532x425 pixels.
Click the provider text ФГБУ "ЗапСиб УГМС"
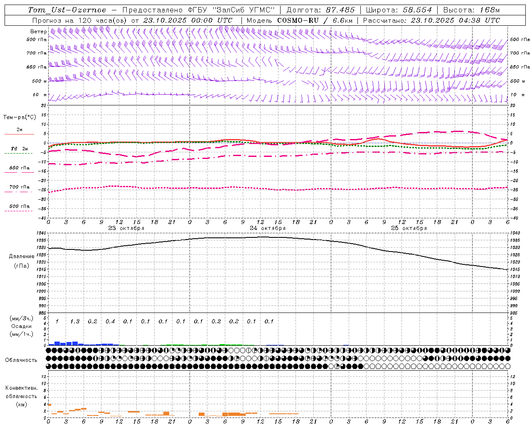click(232, 10)
